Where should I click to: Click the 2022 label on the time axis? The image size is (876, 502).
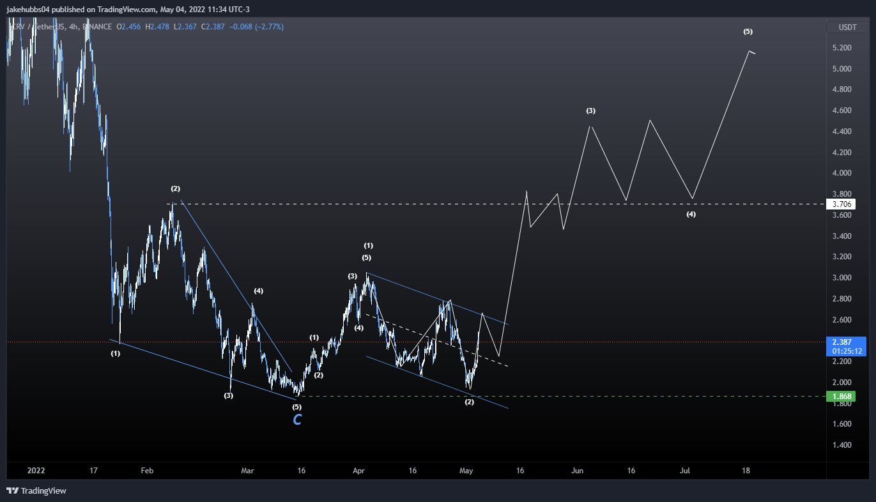(x=36, y=471)
